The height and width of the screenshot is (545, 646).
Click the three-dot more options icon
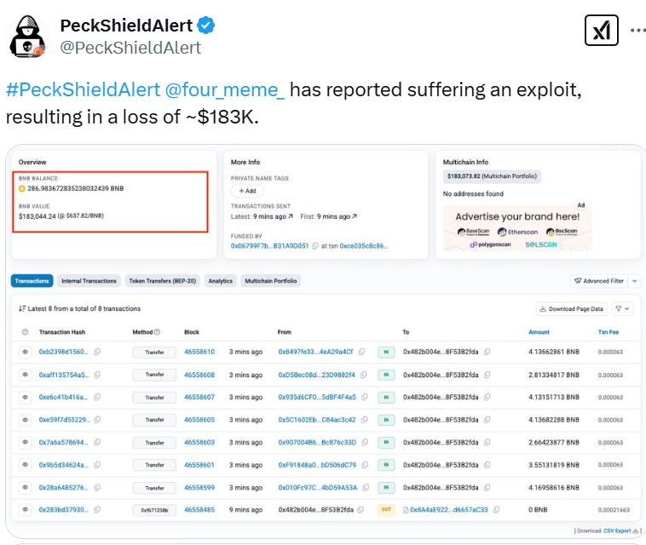(637, 30)
